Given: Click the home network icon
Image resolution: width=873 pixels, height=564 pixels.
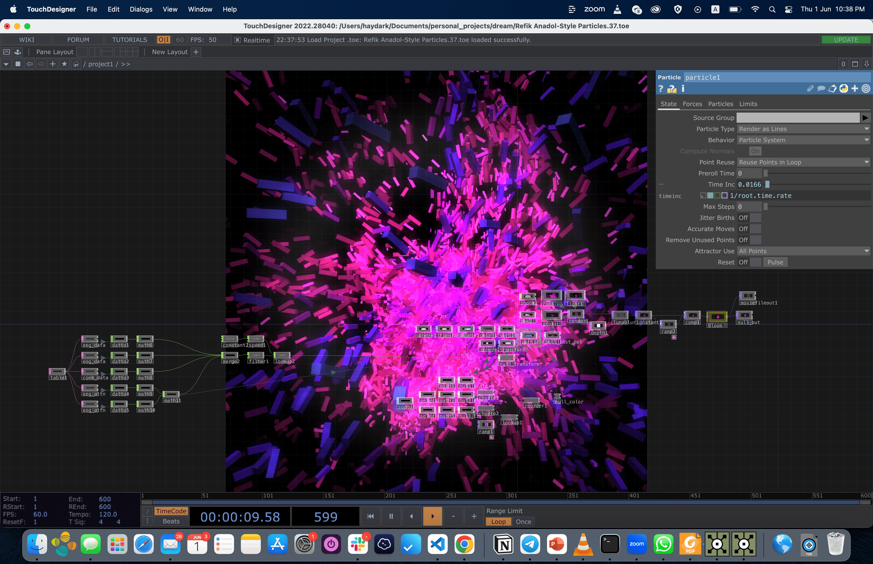Looking at the screenshot, I should pos(76,64).
